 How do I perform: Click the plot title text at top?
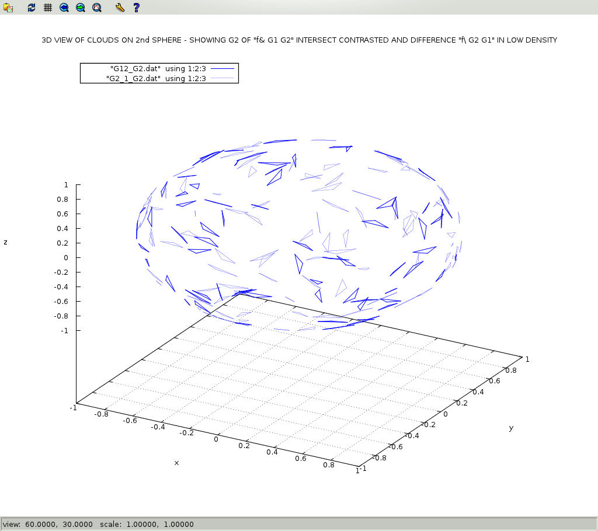(x=299, y=40)
